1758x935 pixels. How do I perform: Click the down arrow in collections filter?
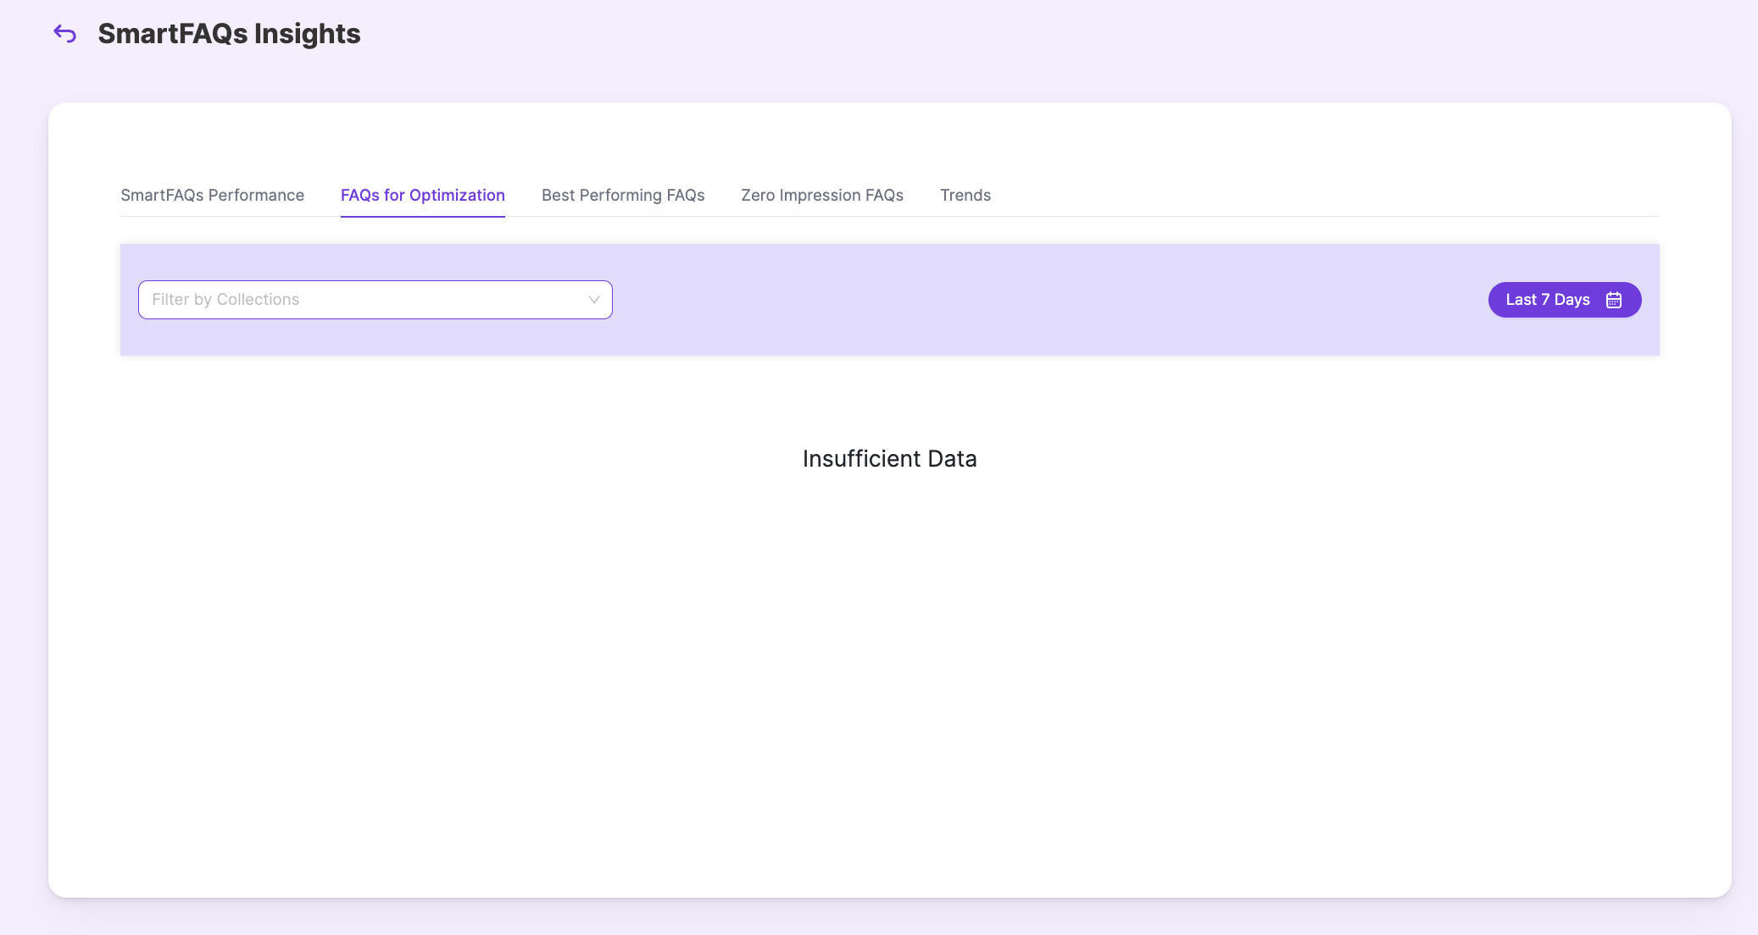tap(593, 300)
